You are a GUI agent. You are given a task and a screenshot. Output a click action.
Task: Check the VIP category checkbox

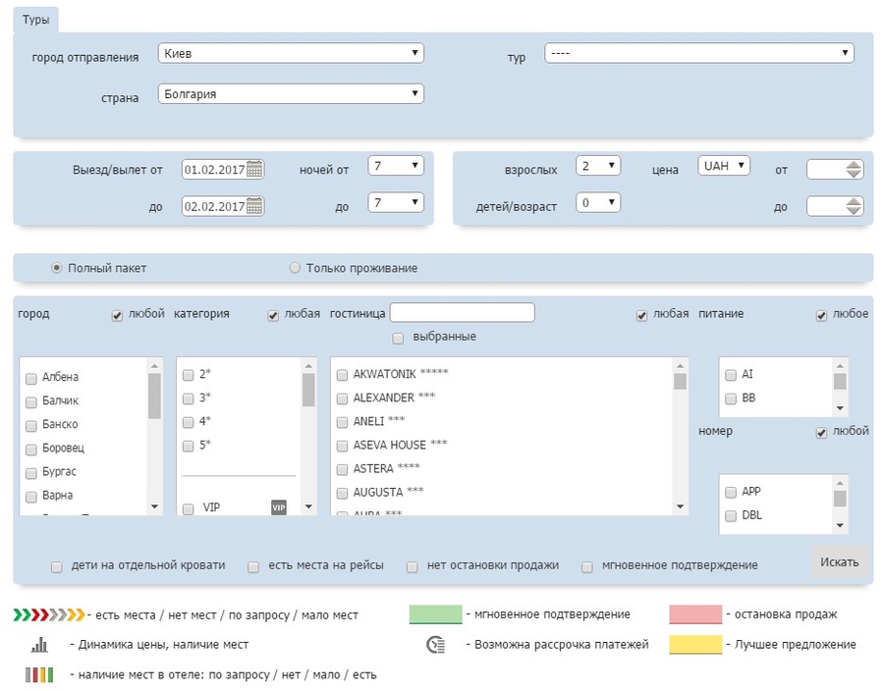click(189, 509)
